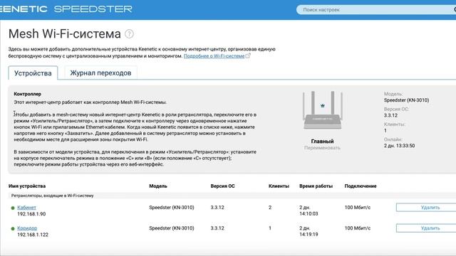The width and height of the screenshot is (456, 256).
Task: Select the IP address 192.168.1.90
Action: [x=31, y=214]
